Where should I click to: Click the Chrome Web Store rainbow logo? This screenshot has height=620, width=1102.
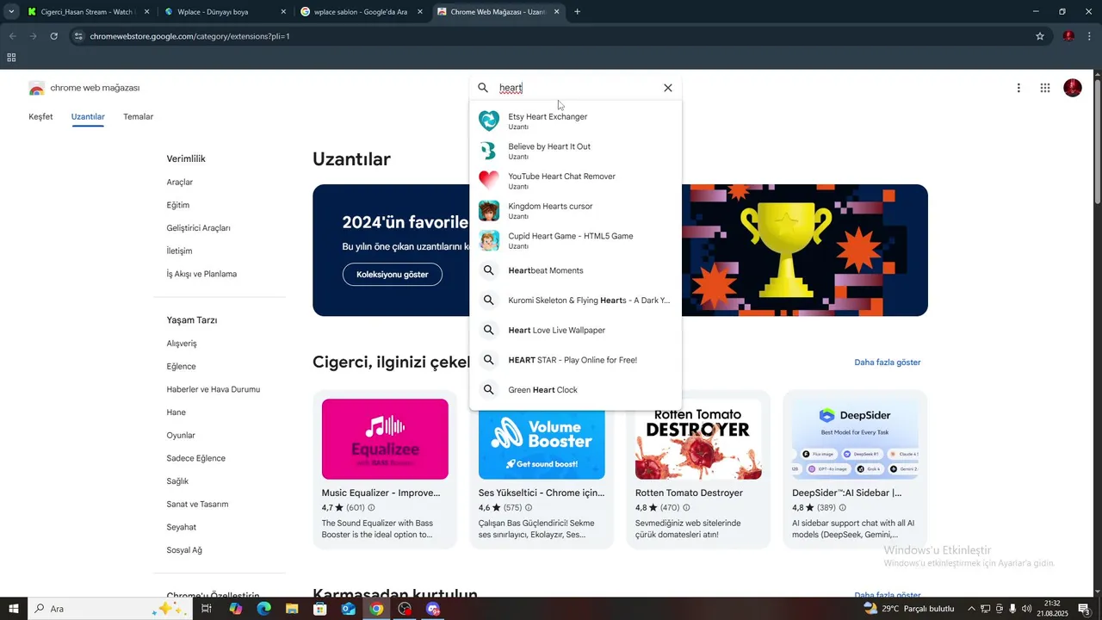pos(36,88)
